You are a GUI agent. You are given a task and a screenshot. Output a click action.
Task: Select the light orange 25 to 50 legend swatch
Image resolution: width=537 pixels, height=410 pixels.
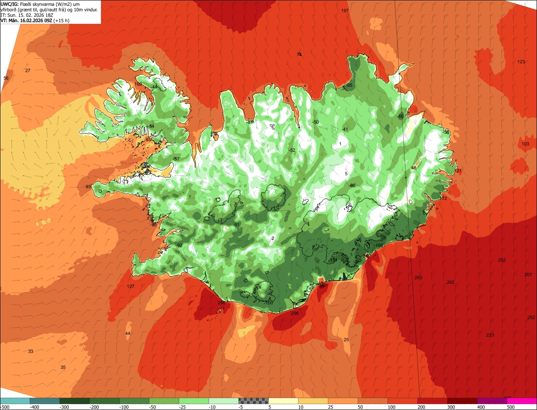343,401
